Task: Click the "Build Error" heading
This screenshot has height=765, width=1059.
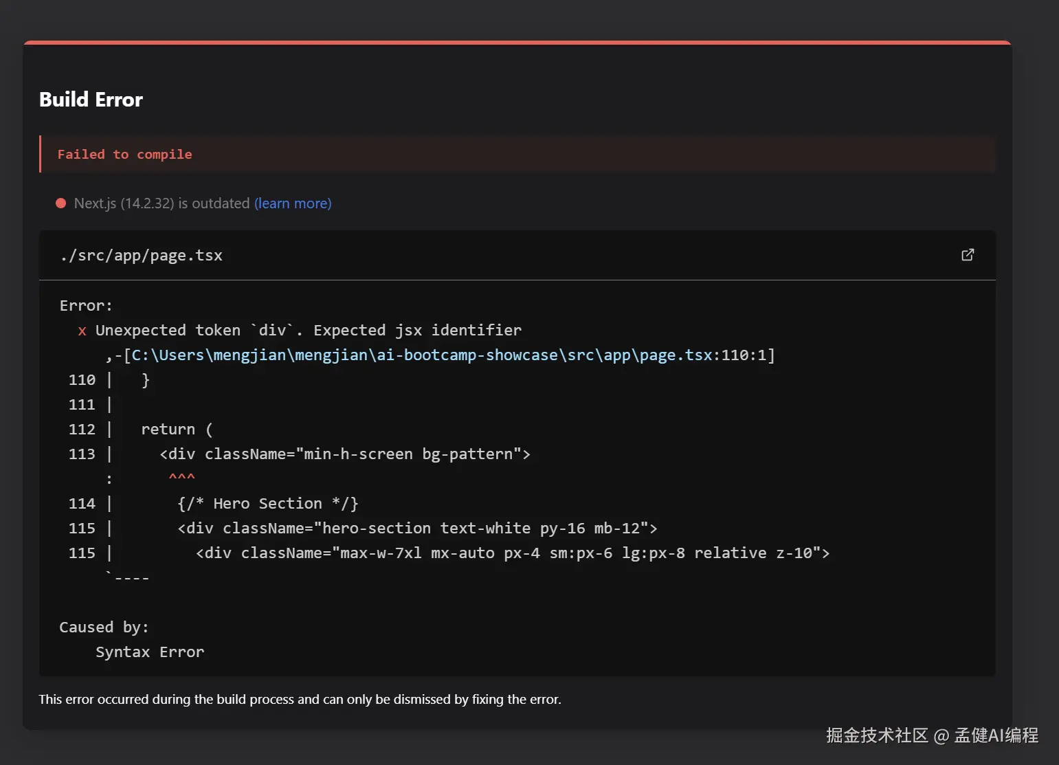Action: pos(91,100)
